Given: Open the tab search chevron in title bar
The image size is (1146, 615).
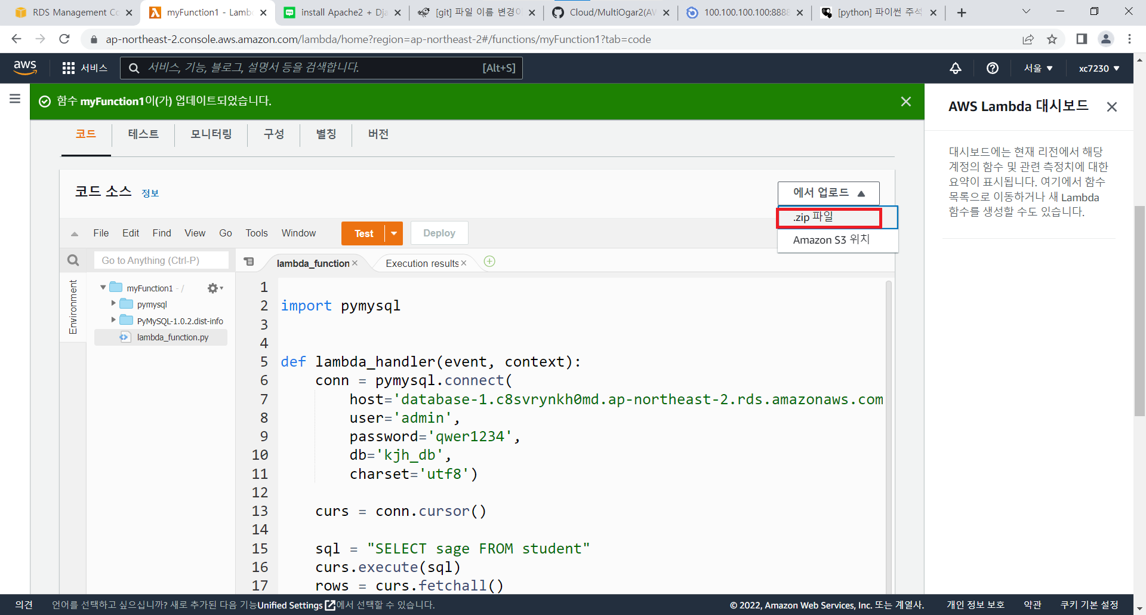Looking at the screenshot, I should point(1026,11).
